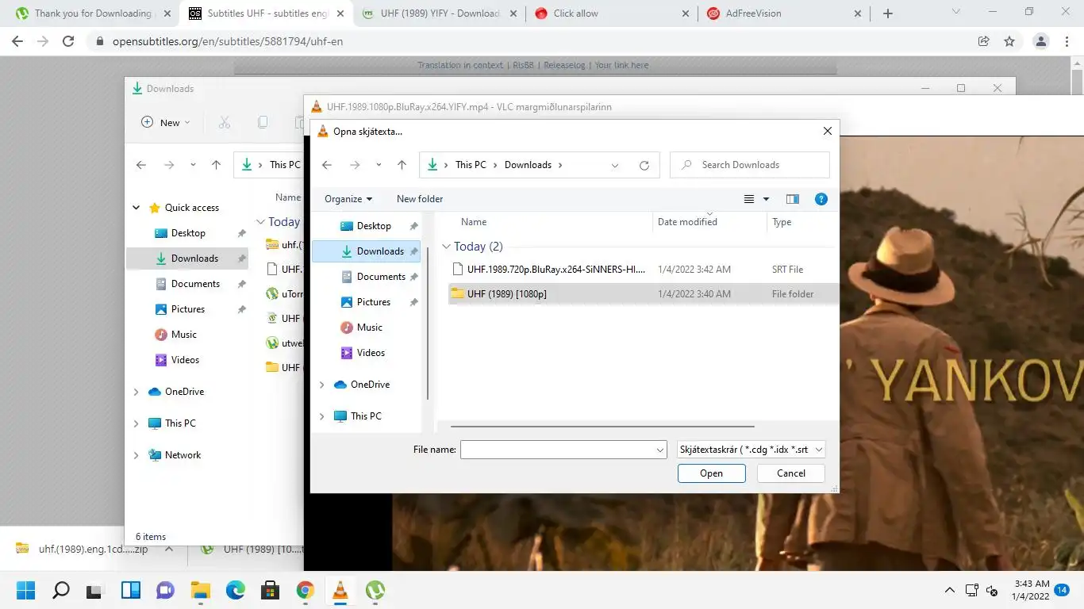This screenshot has height=609, width=1084.
Task: Sort by the Type column header
Action: 782,222
